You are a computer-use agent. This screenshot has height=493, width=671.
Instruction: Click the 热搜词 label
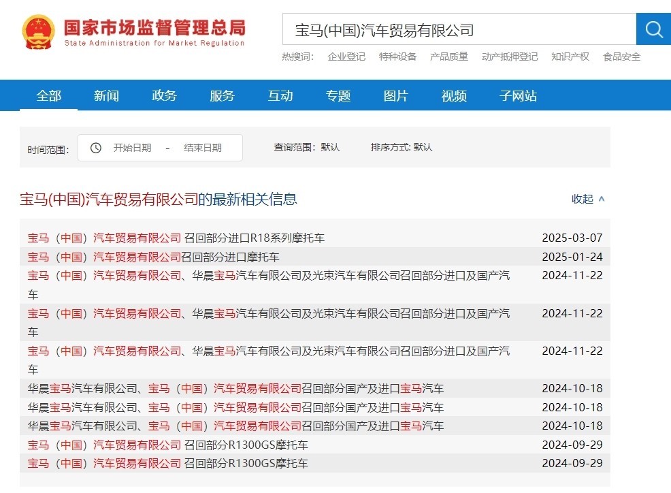[x=298, y=57]
